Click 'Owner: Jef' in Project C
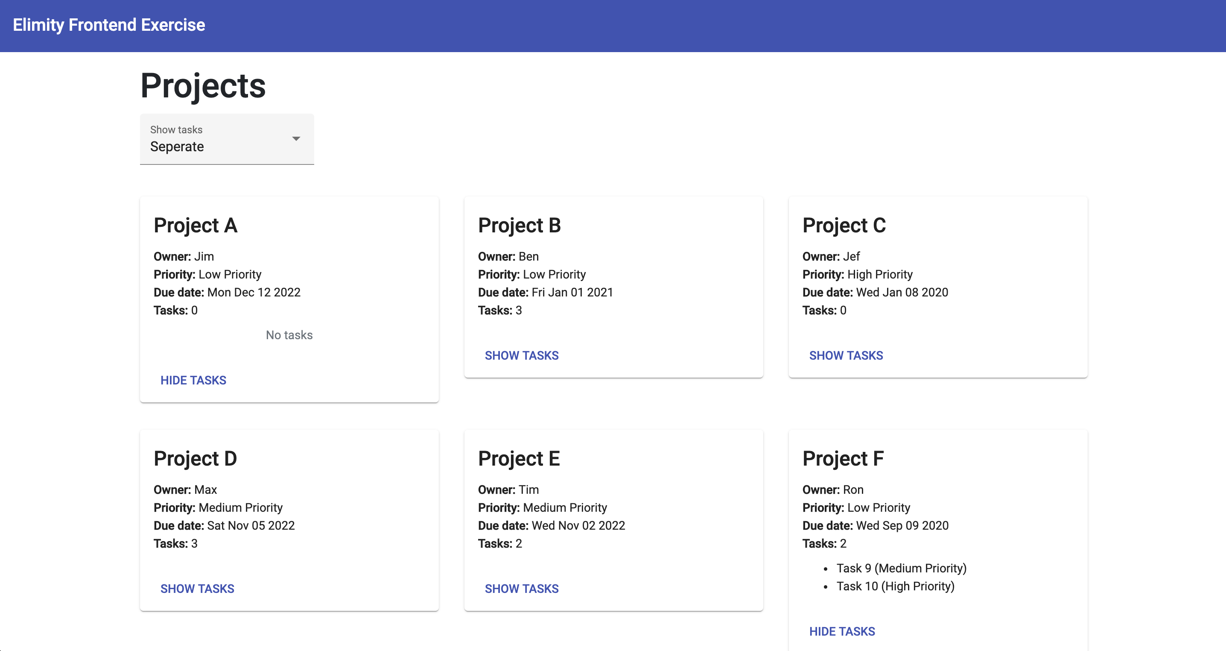The image size is (1226, 651). [x=831, y=256]
